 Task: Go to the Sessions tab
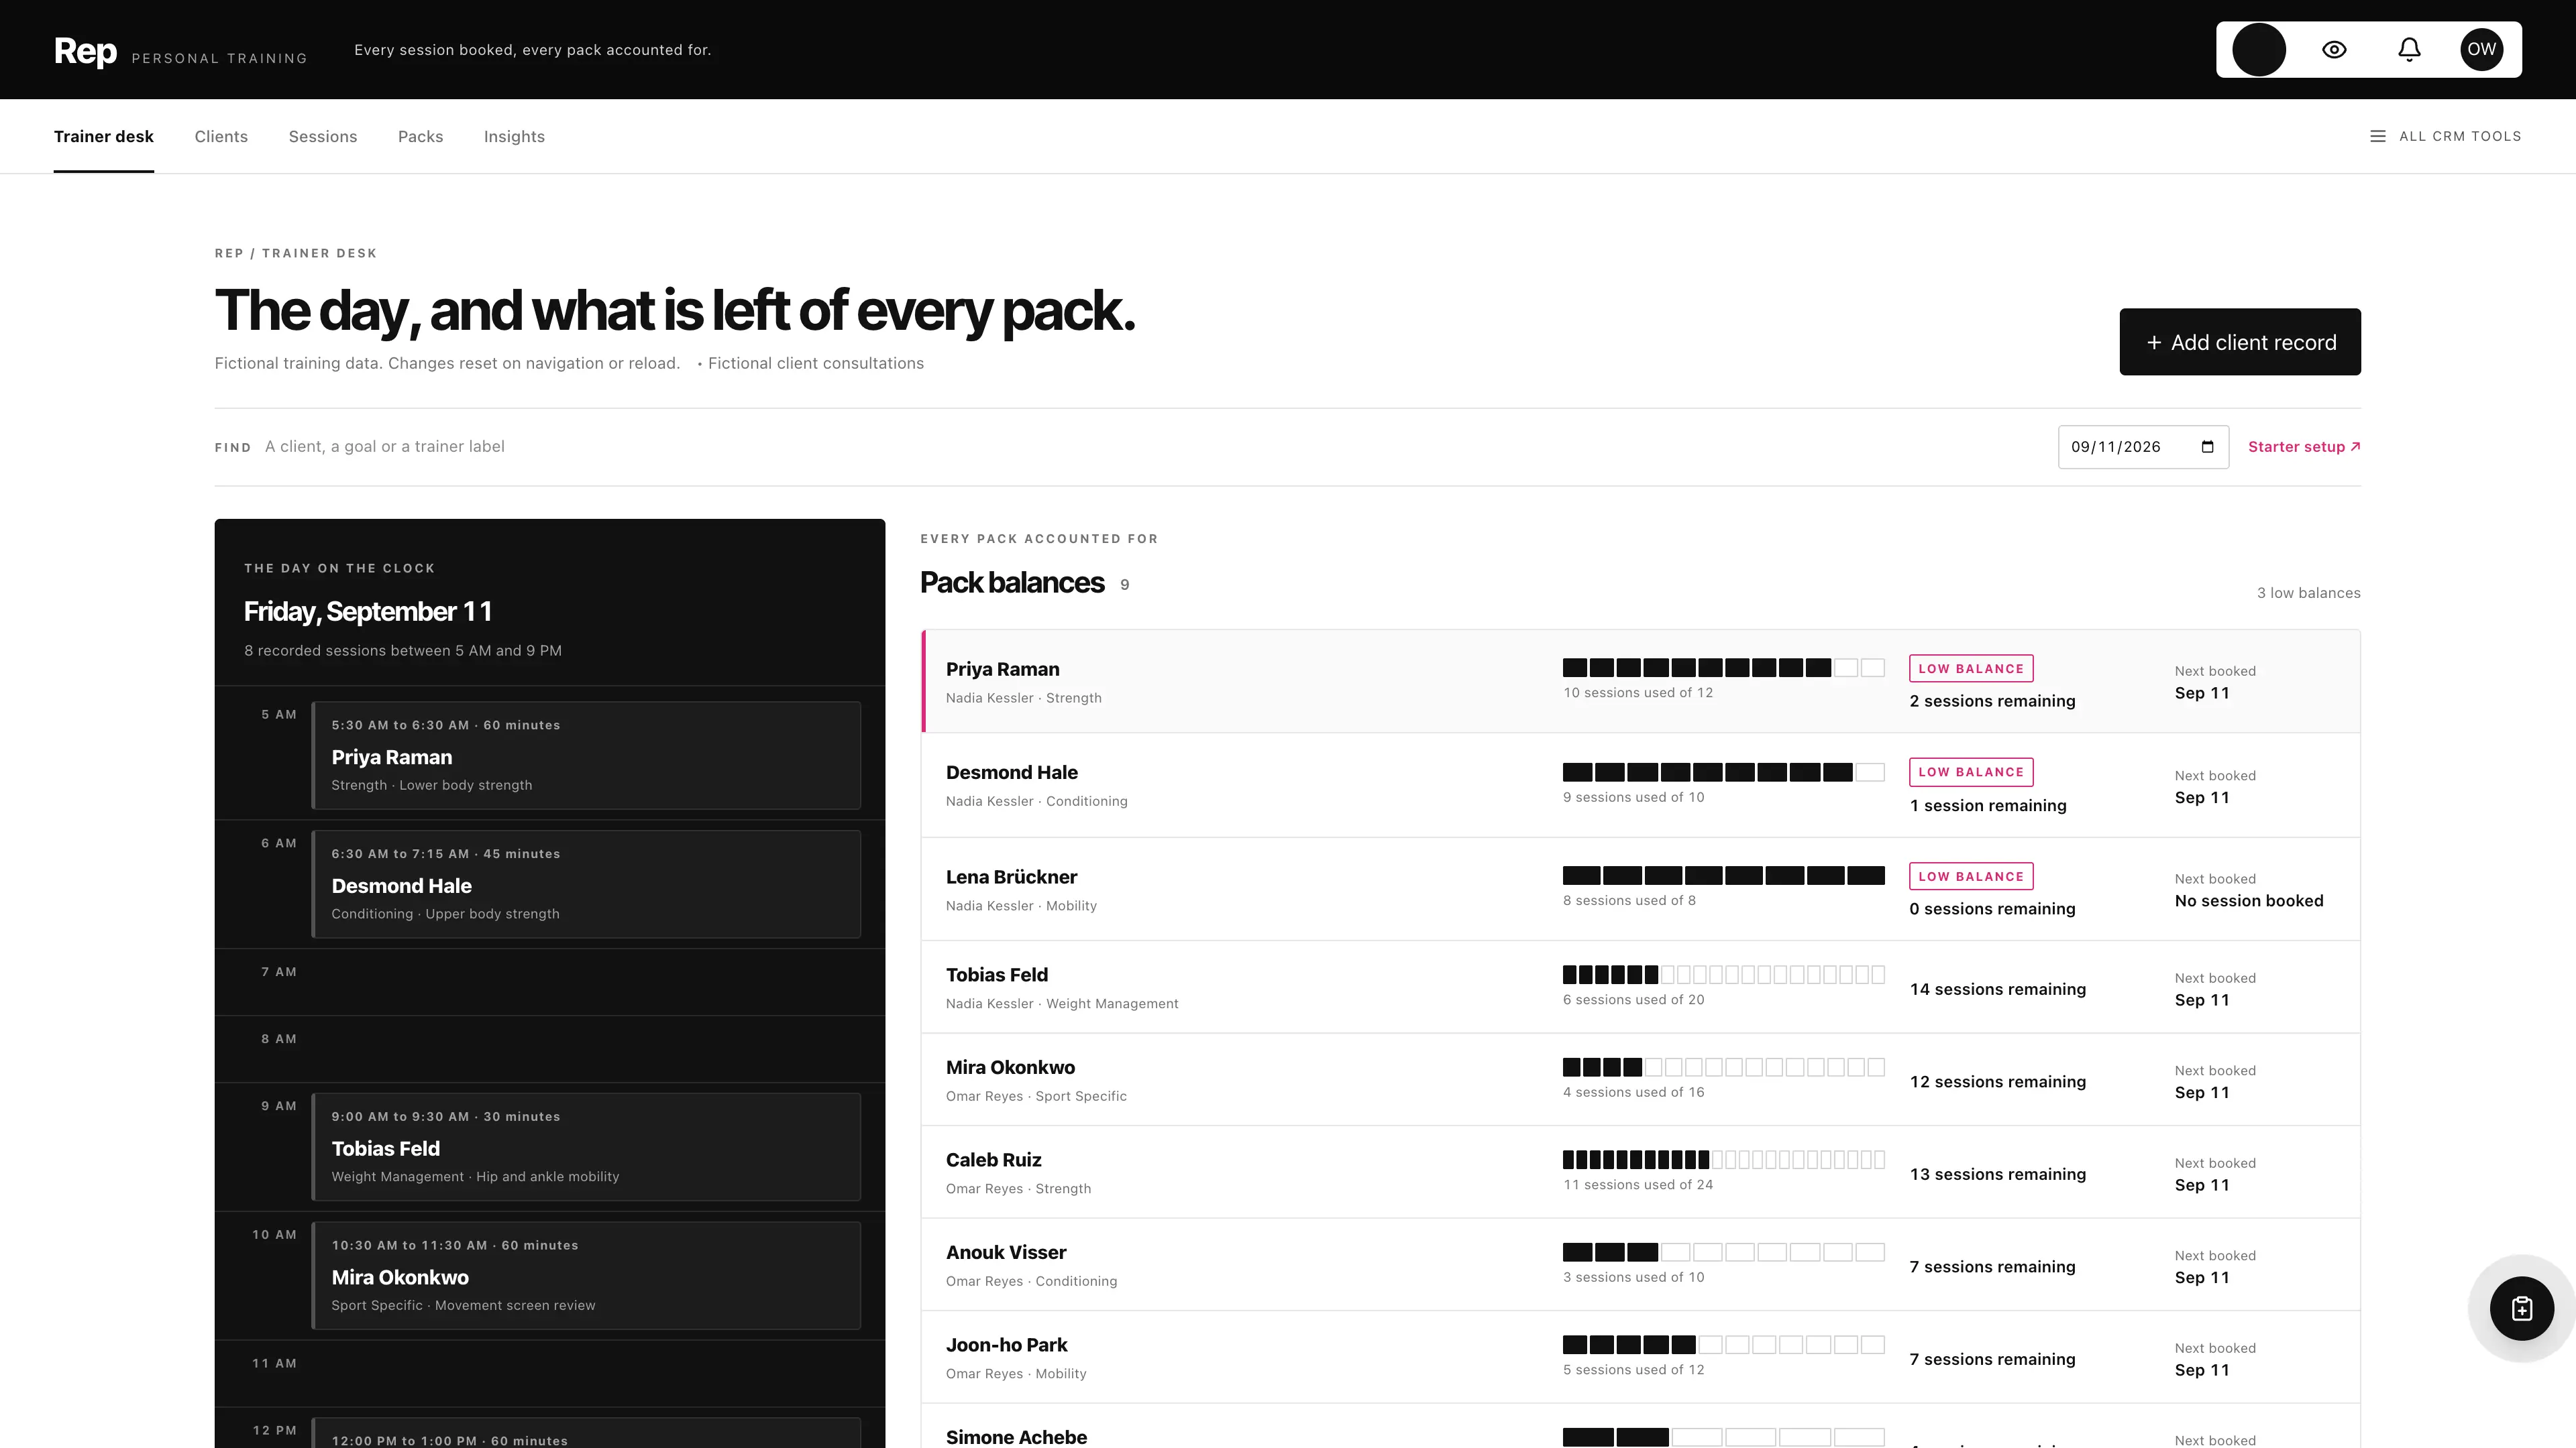tap(322, 136)
